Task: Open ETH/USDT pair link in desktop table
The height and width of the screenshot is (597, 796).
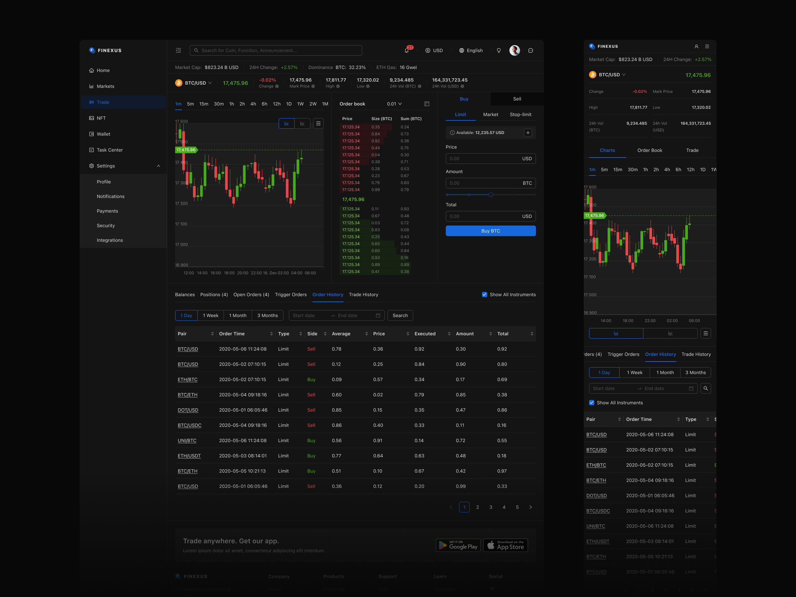Action: click(189, 456)
